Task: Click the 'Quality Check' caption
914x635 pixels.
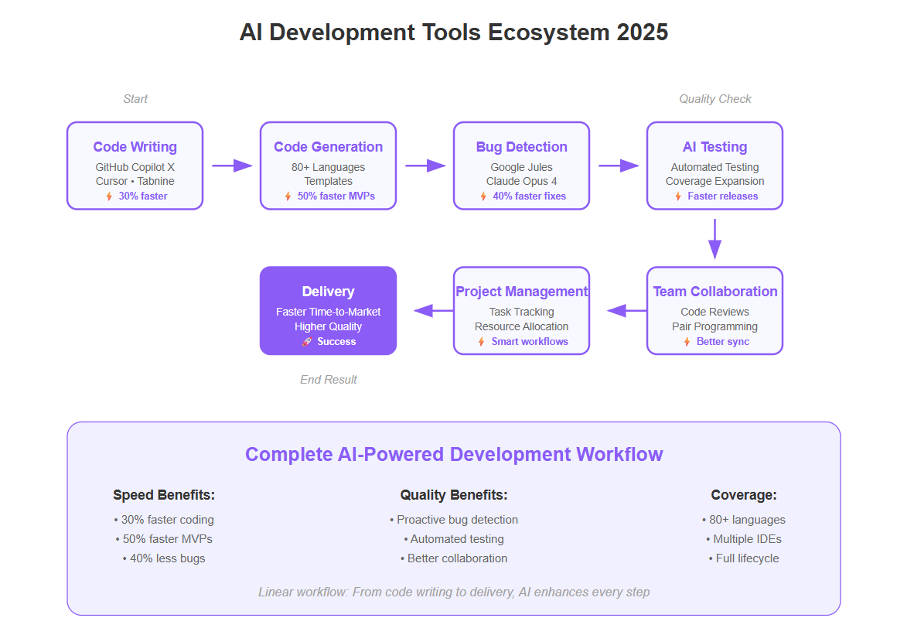Action: [715, 99]
